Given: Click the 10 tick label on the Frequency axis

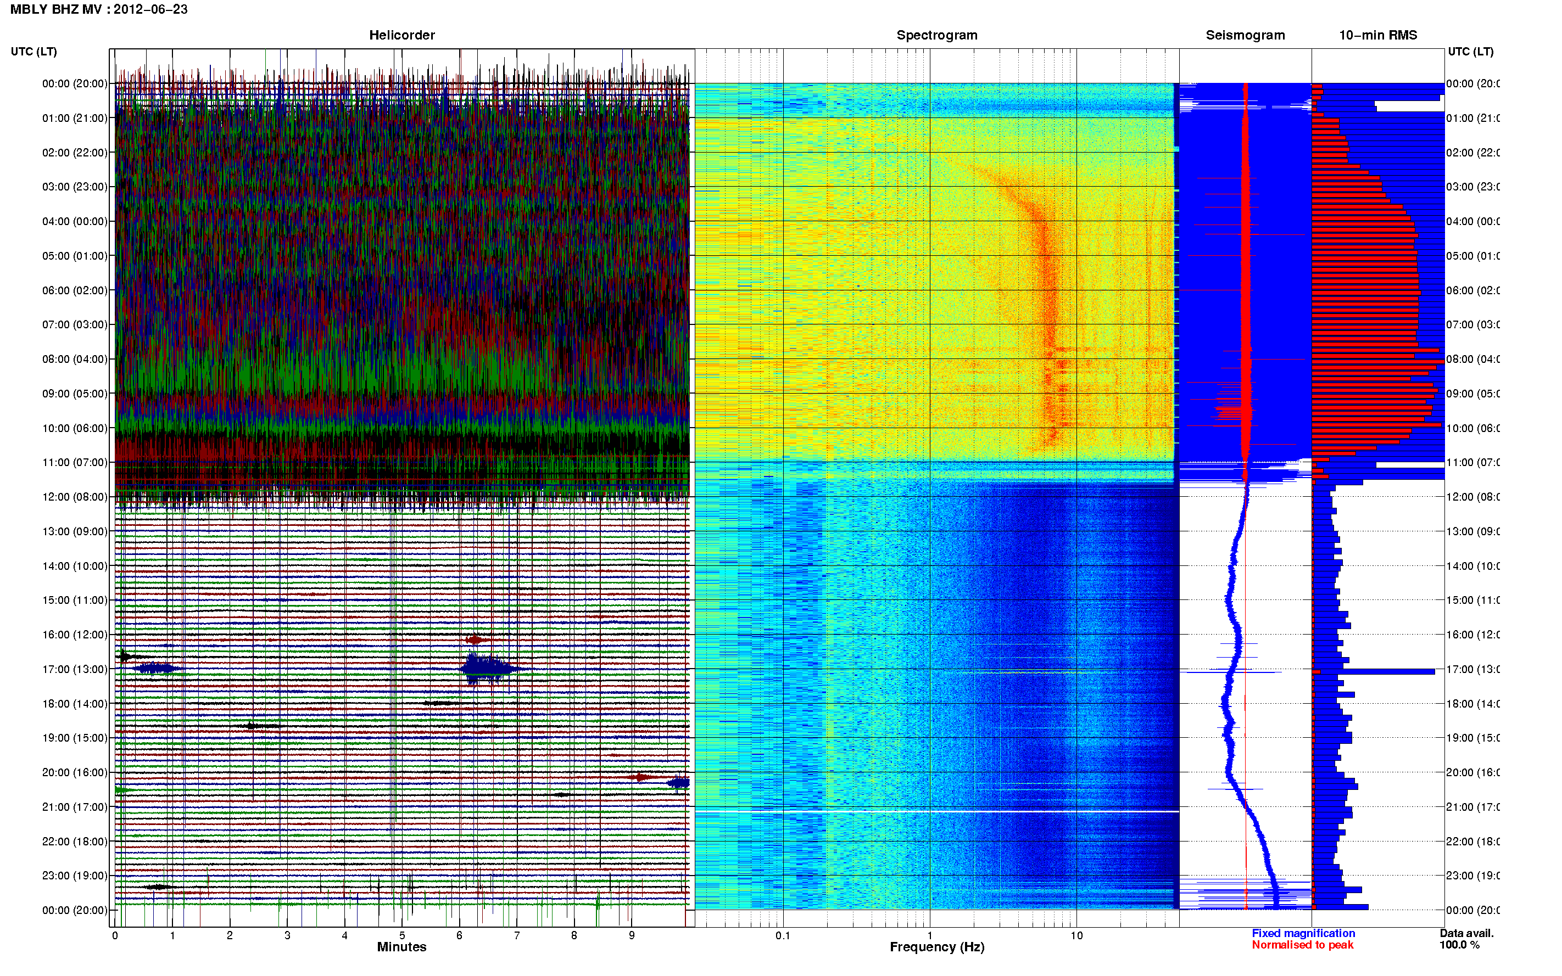Looking at the screenshot, I should [1076, 935].
